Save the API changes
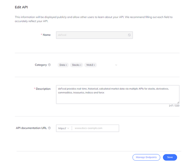188x164 pixels. pyautogui.click(x=170, y=157)
